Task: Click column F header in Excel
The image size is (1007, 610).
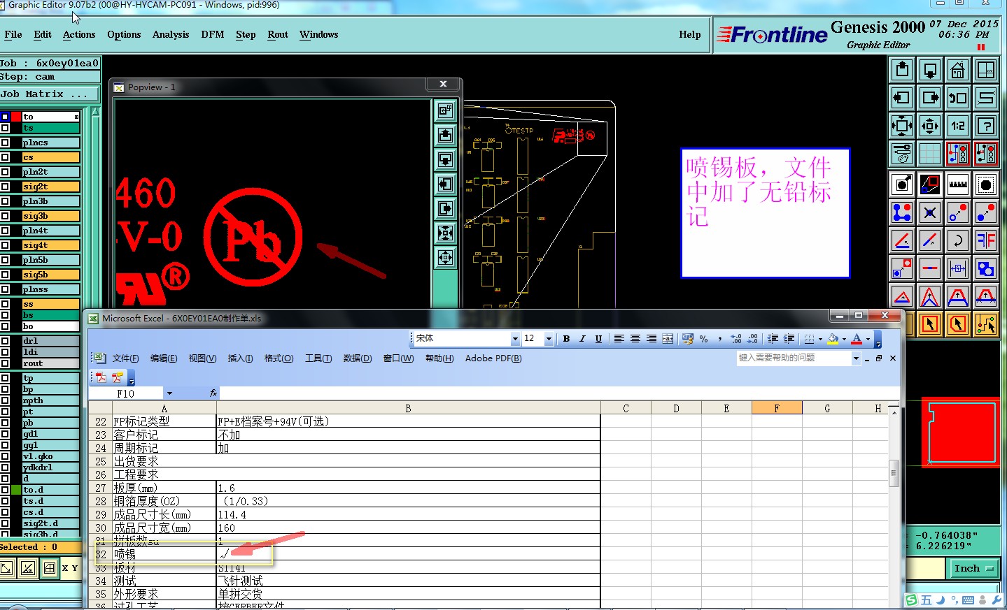Action: pyautogui.click(x=777, y=408)
